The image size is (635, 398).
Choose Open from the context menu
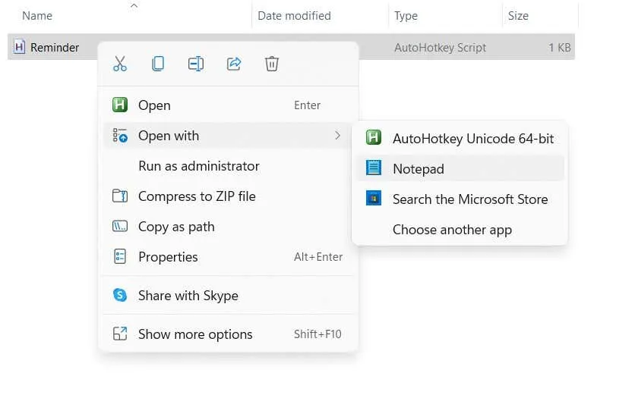[154, 105]
